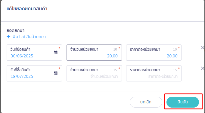Viewport: 205px width, 113px height.
Task: Click the ยอดยกมา section heading
Action: click(16, 30)
